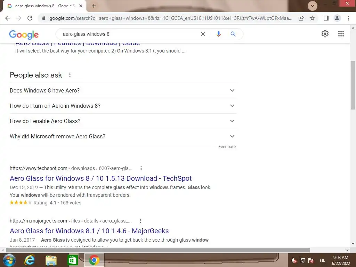Click 'Rating: 4.1 - 163 votes' text
The width and height of the screenshot is (356, 267).
click(57, 203)
